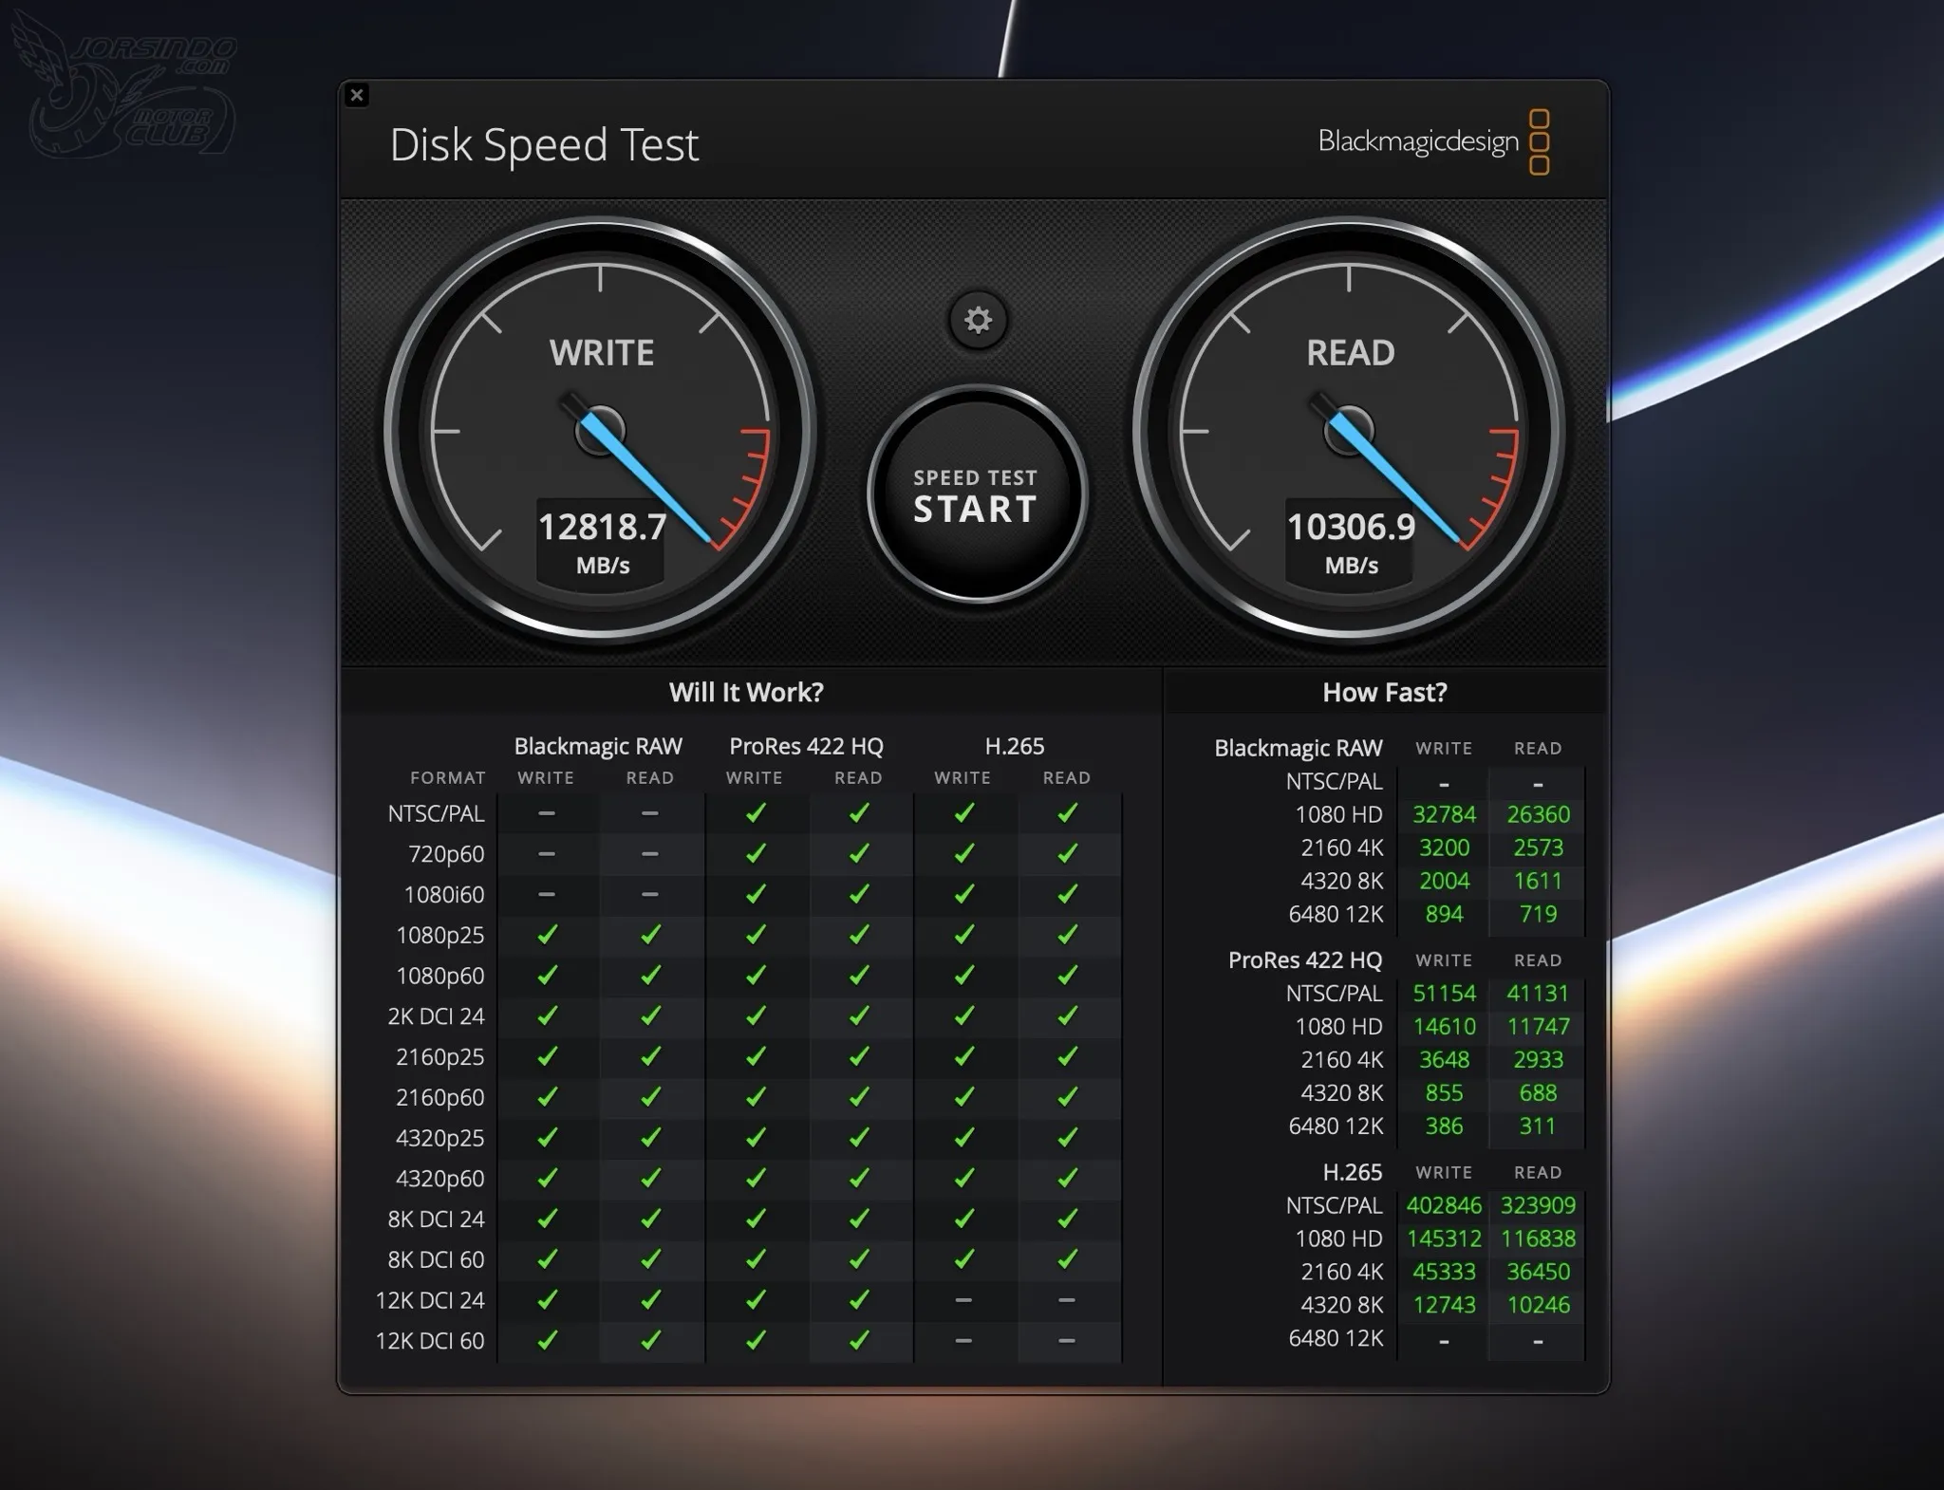The image size is (1944, 1490).
Task: Select ProRes 4320 8K read value 688
Action: [x=1538, y=1092]
